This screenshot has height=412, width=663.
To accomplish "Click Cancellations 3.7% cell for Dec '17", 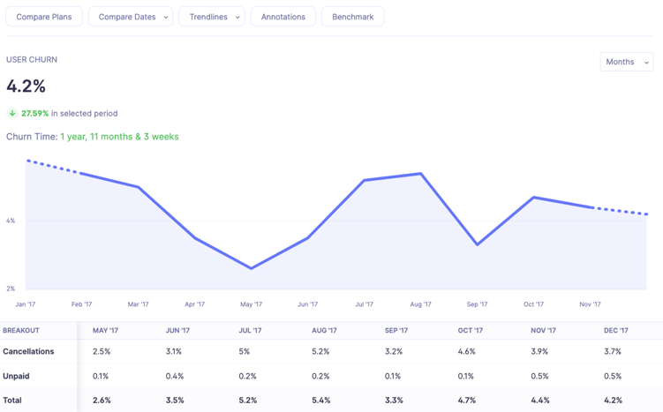I will tap(613, 352).
